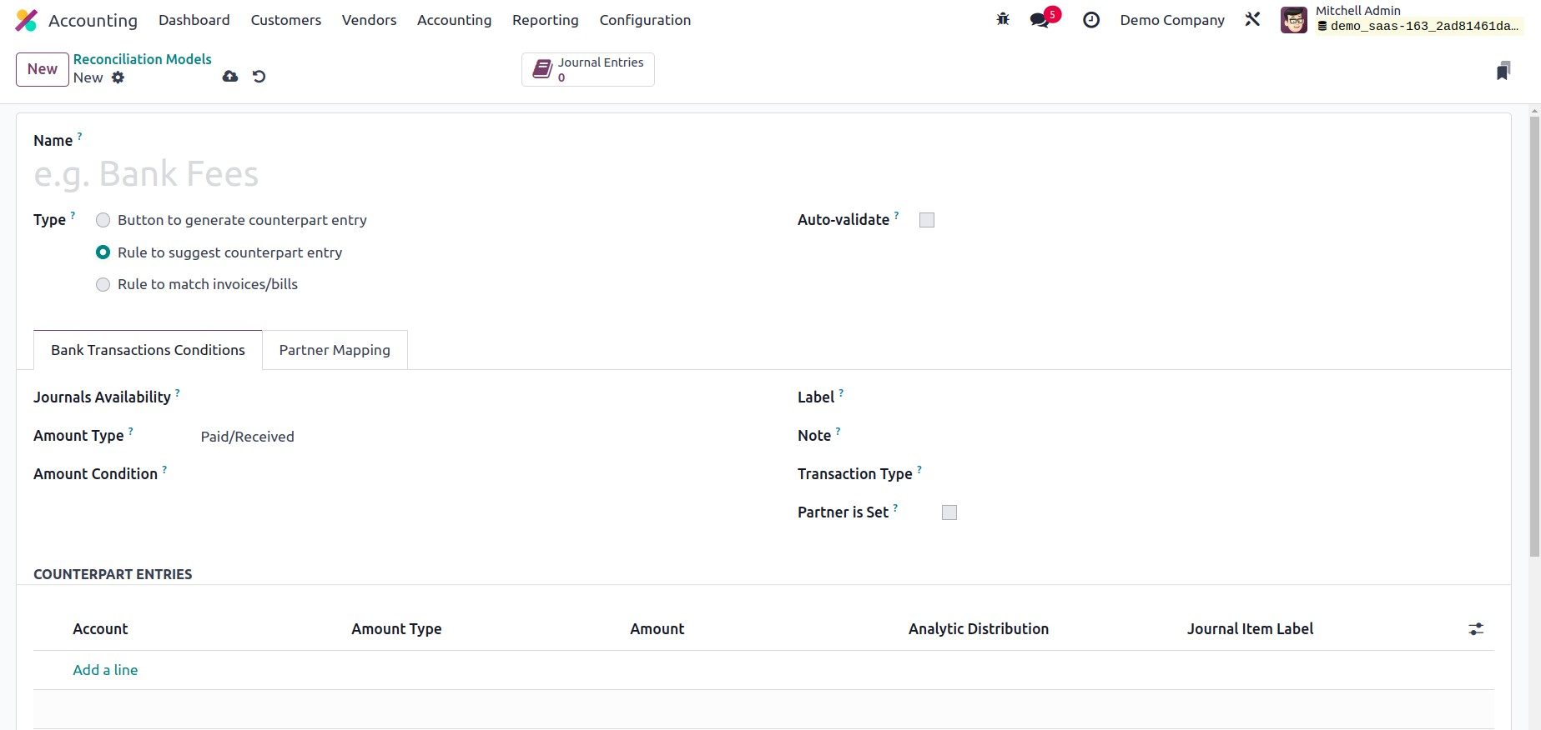Open the Configuration menu
The width and height of the screenshot is (1541, 730).
point(644,20)
